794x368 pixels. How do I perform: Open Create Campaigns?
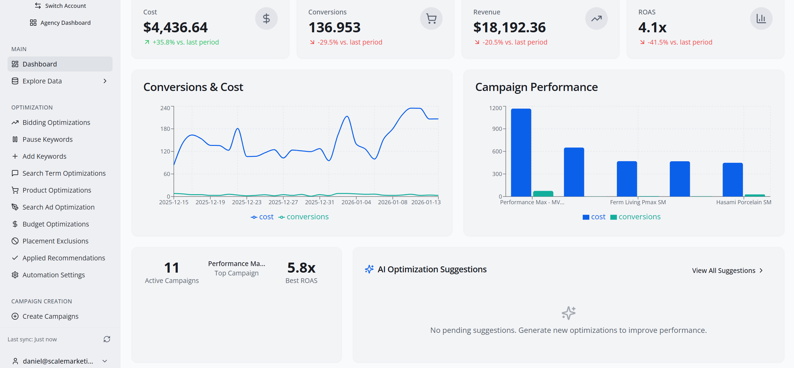pyautogui.click(x=50, y=316)
